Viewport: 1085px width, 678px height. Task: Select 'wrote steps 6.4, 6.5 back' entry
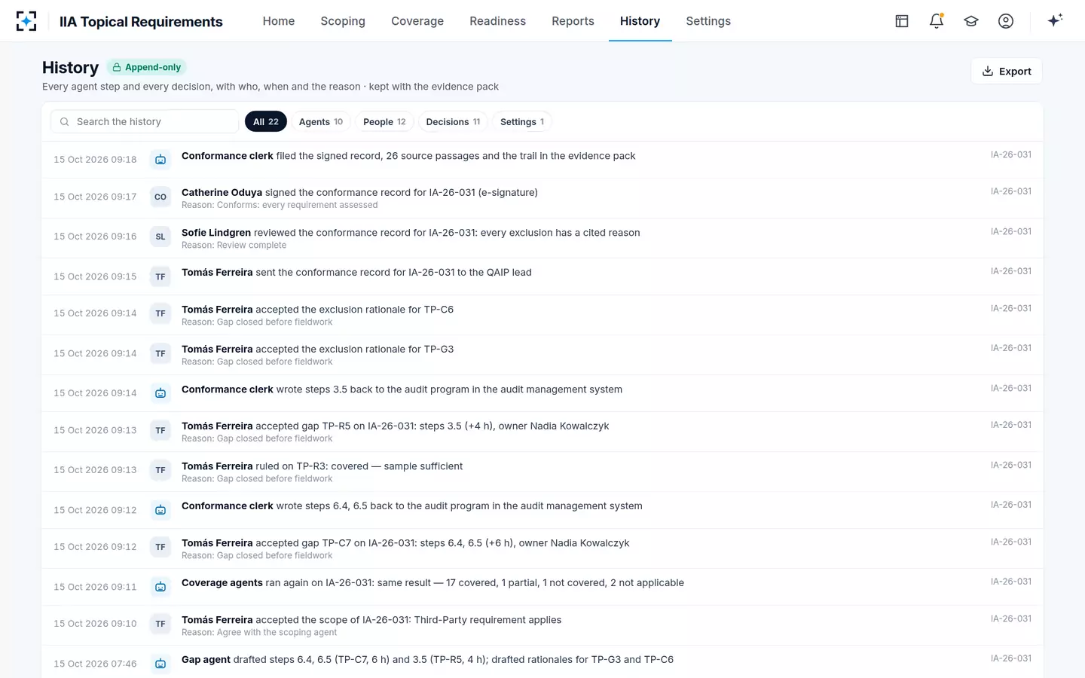tap(542, 510)
